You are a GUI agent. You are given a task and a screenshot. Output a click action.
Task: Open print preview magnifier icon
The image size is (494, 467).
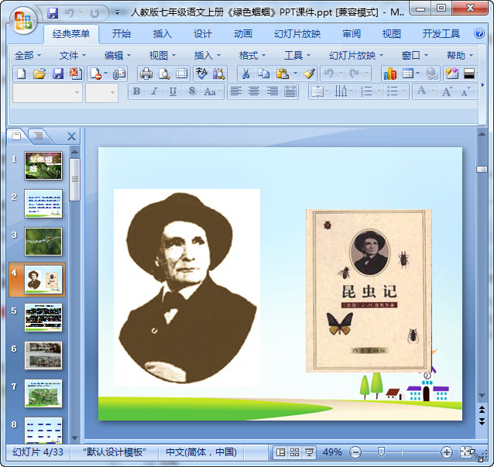coord(164,74)
